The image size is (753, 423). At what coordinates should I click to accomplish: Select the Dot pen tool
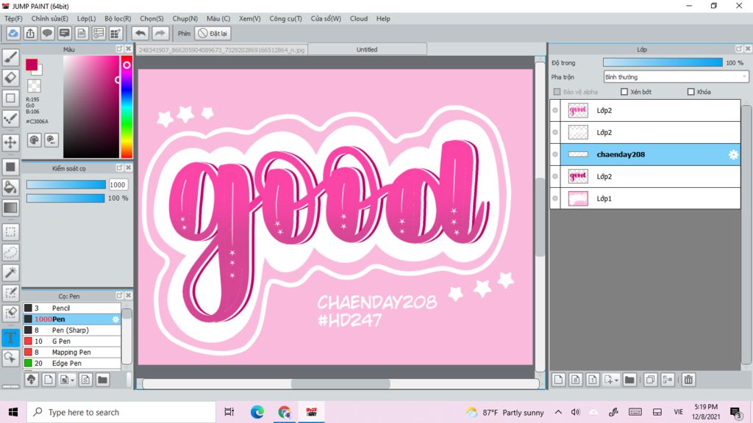point(10,118)
